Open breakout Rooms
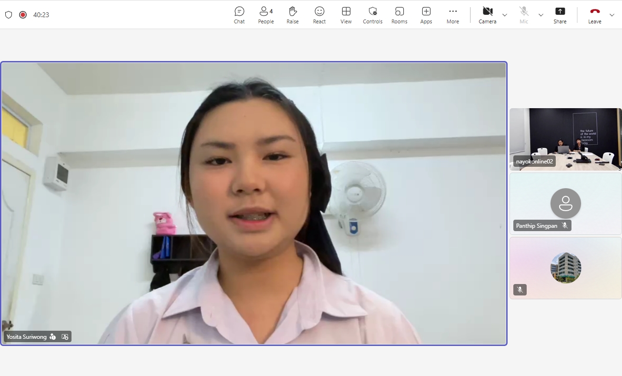The width and height of the screenshot is (622, 376). tap(399, 15)
